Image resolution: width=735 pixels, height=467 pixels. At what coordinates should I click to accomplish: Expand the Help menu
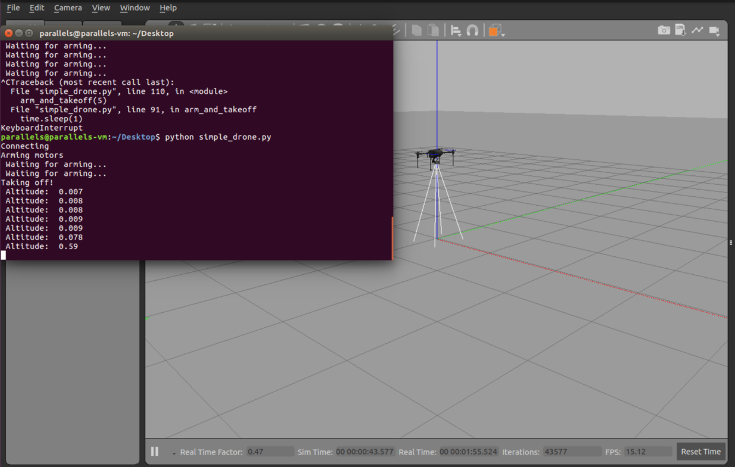[168, 8]
